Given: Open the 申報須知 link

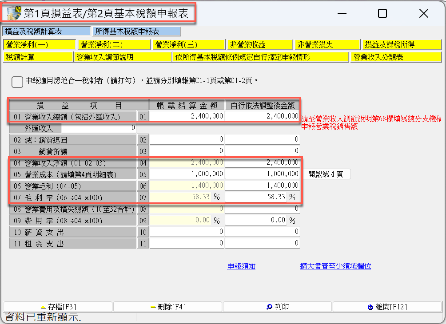Looking at the screenshot, I should 241,266.
